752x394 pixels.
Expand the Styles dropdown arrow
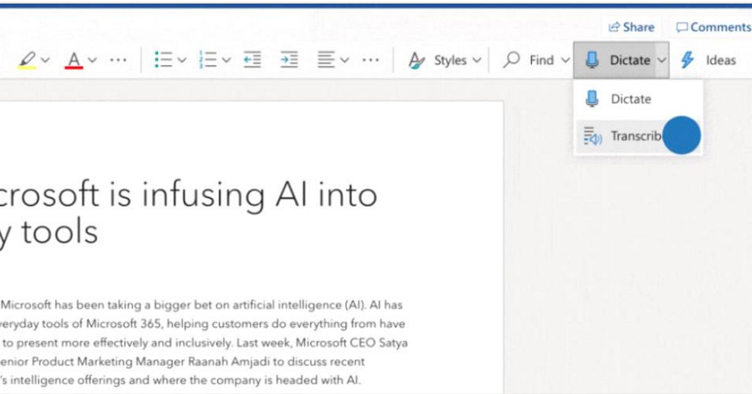(477, 60)
